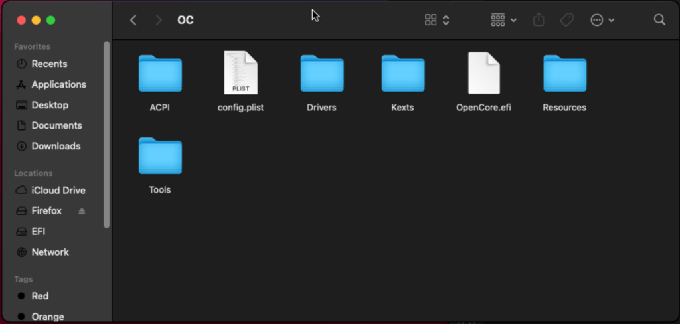Click the Edit Tags icon
Viewport: 680px width, 324px height.
click(x=566, y=20)
